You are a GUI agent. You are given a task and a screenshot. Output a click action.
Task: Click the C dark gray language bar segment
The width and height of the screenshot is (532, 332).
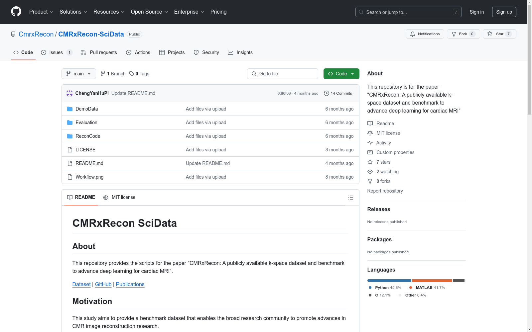pyautogui.click(x=459, y=281)
